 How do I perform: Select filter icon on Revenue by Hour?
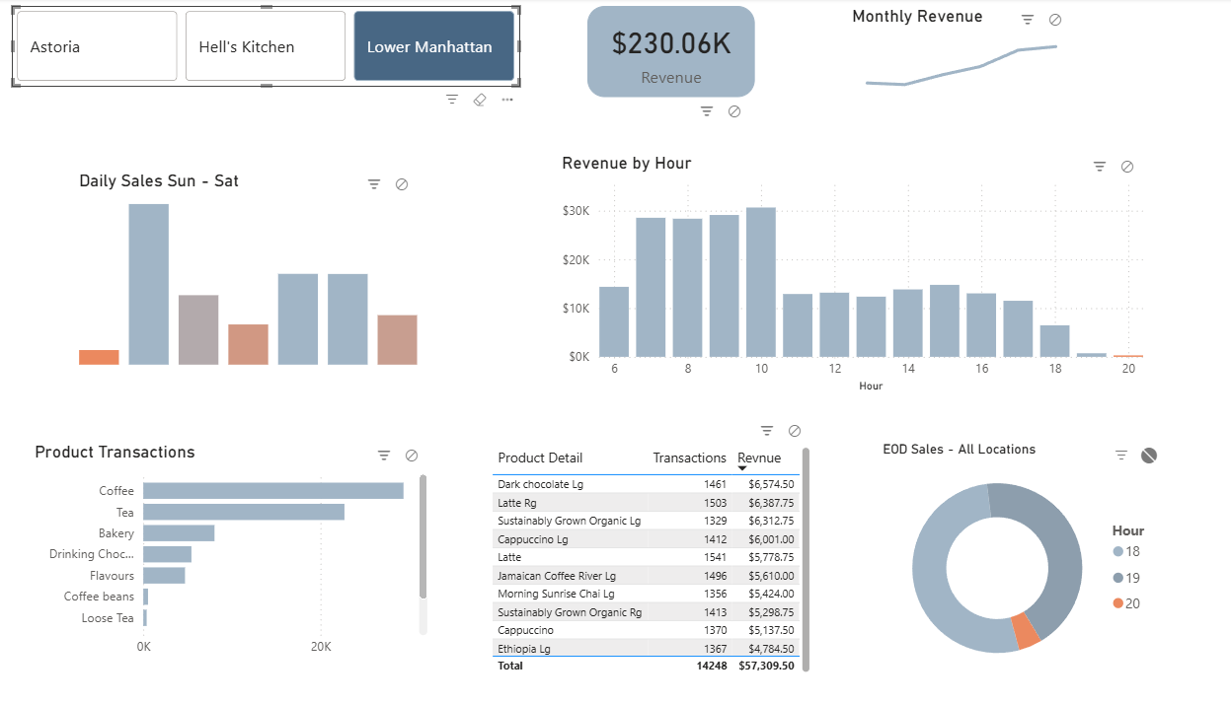tap(1100, 167)
